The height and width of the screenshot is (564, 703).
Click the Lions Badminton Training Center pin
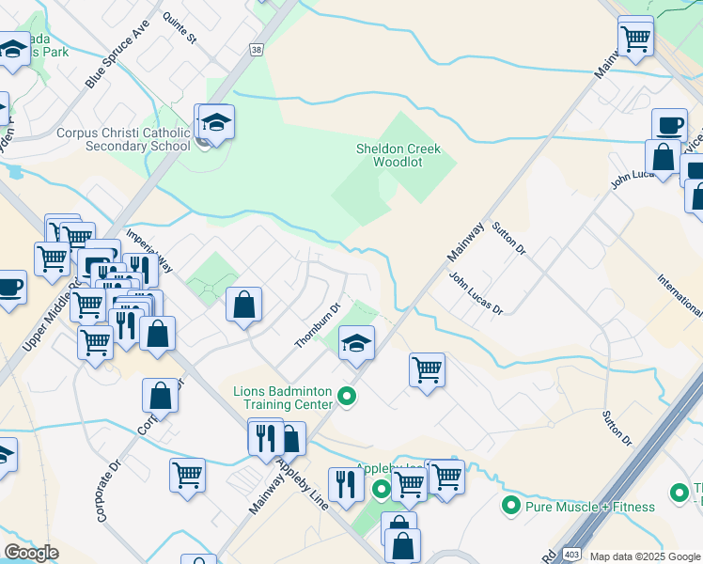click(x=347, y=397)
